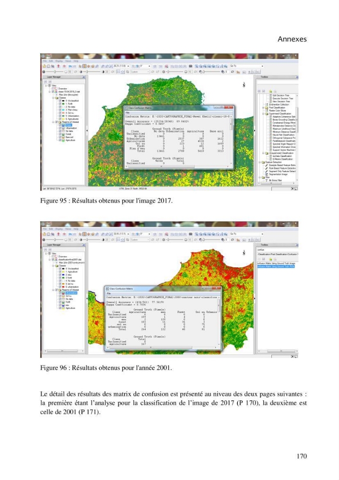The image size is (339, 480).
Task: Collapse 'Feature Extraction' folder in Figure 95 Toolbox
Action: point(260,162)
